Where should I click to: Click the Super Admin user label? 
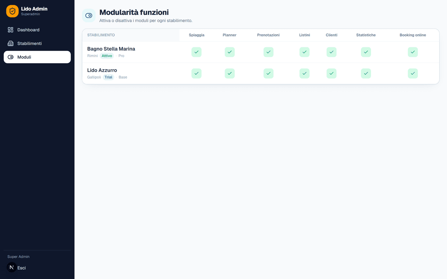point(19,257)
